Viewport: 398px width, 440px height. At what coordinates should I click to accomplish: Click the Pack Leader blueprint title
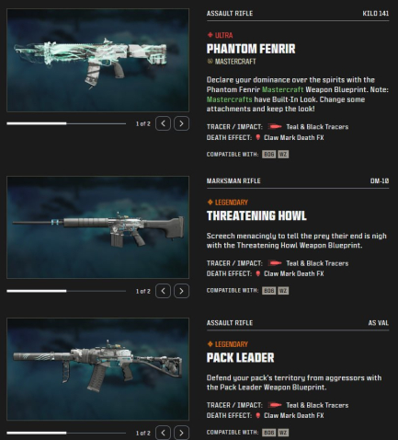point(240,358)
